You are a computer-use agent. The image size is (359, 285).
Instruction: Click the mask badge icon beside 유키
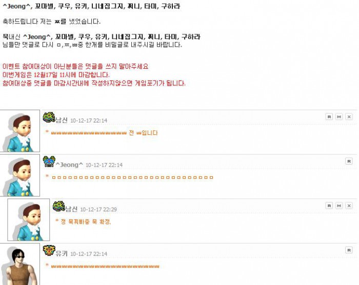49,251
